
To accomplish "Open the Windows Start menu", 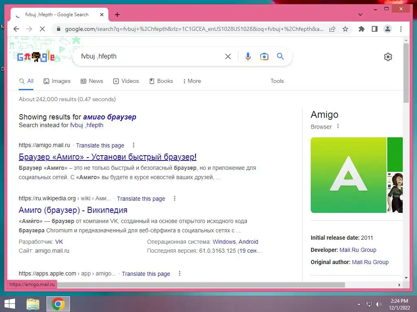I will point(10,304).
